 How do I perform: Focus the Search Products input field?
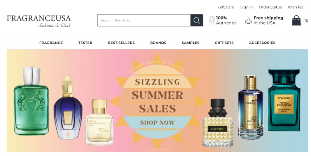click(144, 20)
